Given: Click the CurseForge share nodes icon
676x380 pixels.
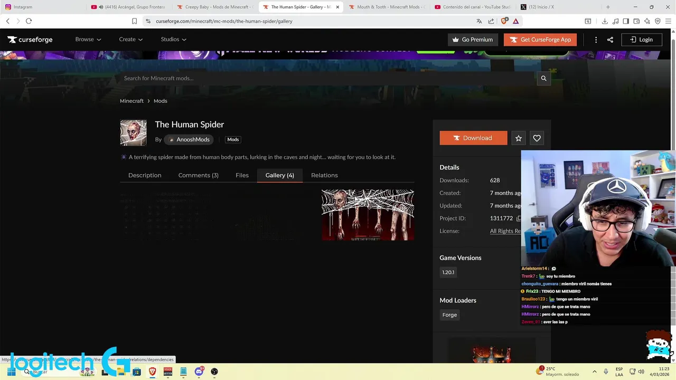Looking at the screenshot, I should [x=610, y=40].
